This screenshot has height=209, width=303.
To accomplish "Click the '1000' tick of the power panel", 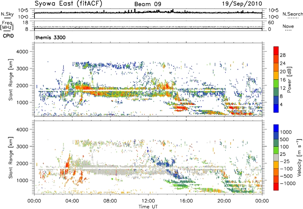I will [22, 102].
